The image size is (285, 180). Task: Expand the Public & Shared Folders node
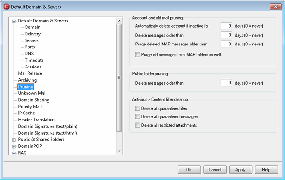click(x=14, y=140)
